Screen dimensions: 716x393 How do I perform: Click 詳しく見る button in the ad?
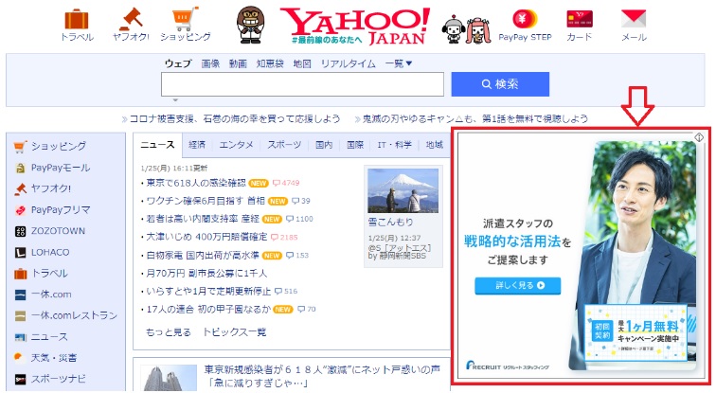tap(517, 285)
